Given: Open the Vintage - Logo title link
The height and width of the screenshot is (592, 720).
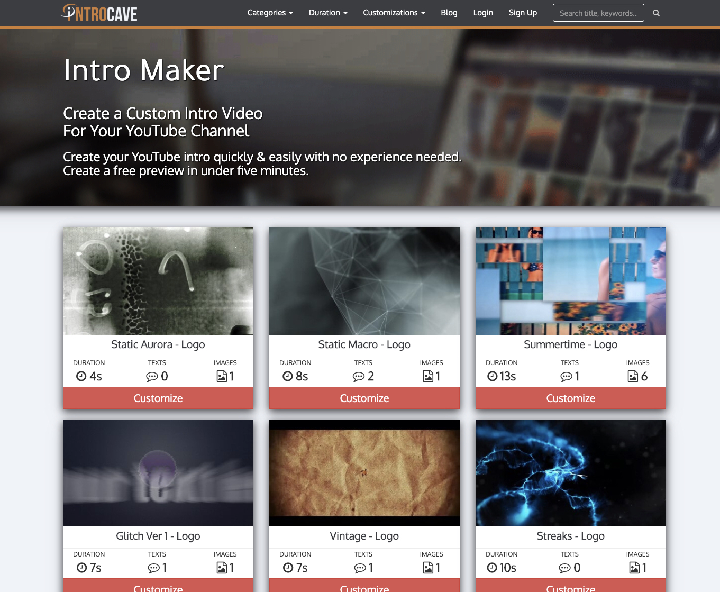Looking at the screenshot, I should [364, 536].
